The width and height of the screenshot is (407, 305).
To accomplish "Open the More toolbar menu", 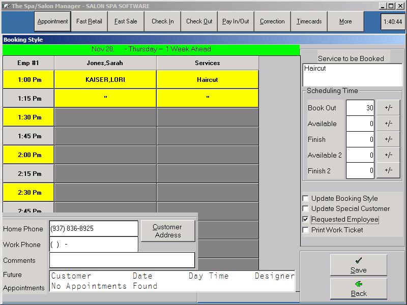I will (345, 22).
